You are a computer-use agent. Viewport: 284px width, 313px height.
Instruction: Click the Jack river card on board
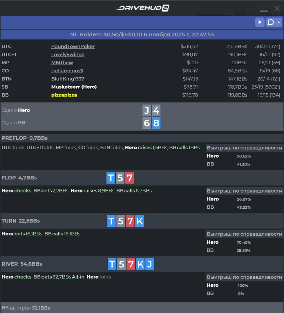click(x=149, y=264)
